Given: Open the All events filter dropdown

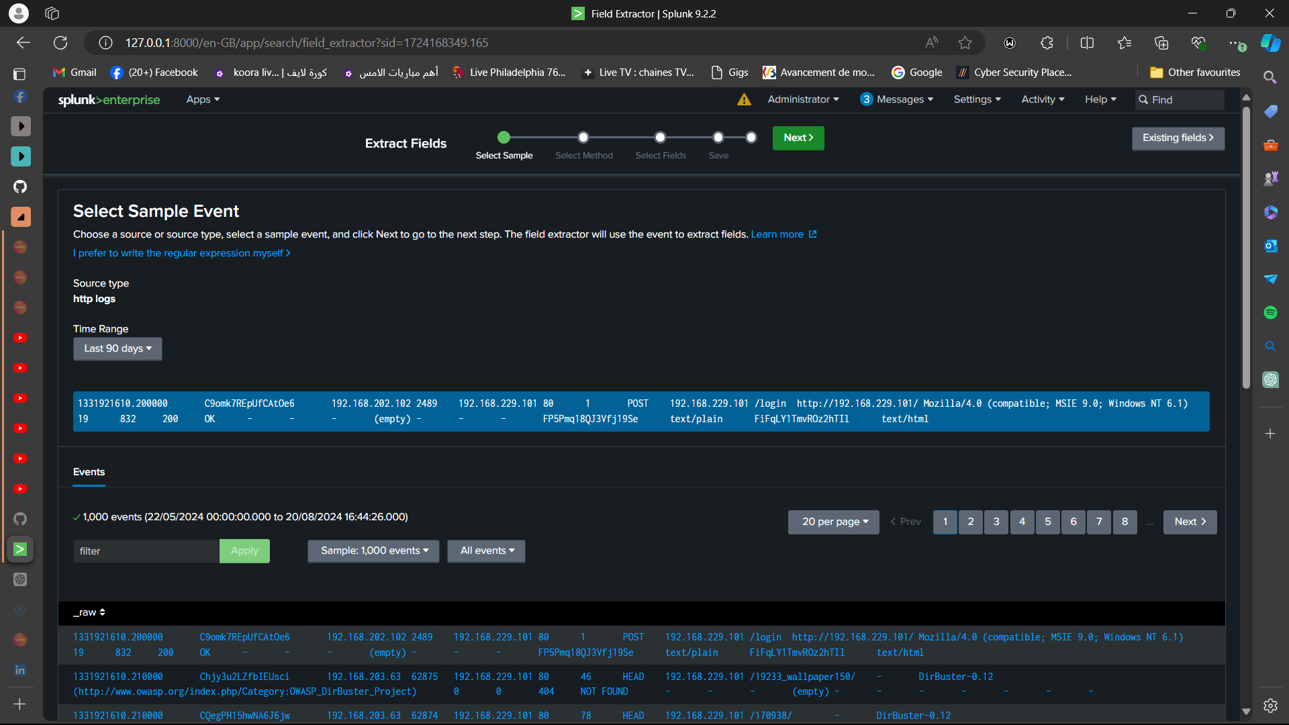Looking at the screenshot, I should [x=487, y=550].
